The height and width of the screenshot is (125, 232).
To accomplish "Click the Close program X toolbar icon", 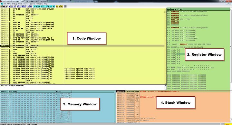I will pos(6,6).
